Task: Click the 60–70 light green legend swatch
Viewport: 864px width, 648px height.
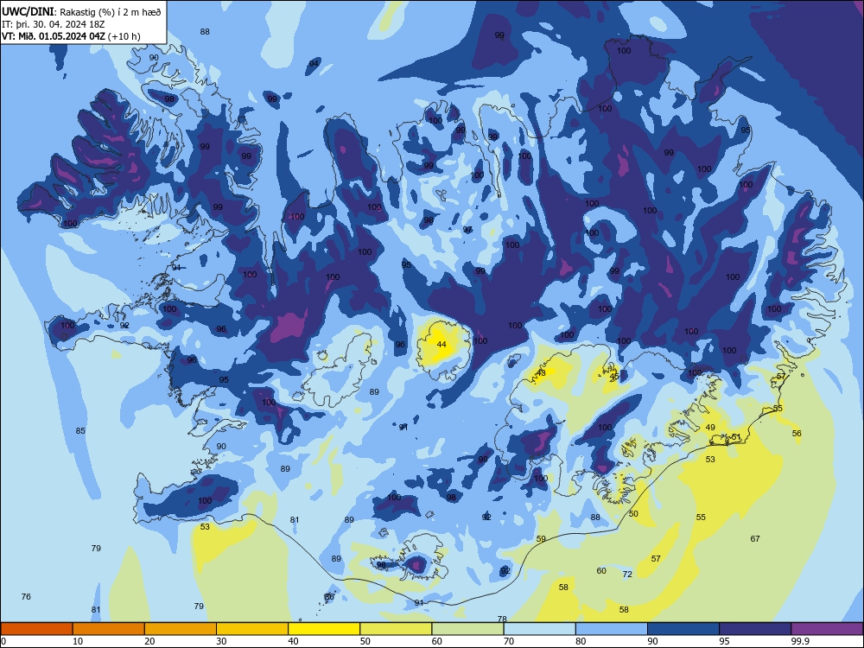Action: [467, 629]
